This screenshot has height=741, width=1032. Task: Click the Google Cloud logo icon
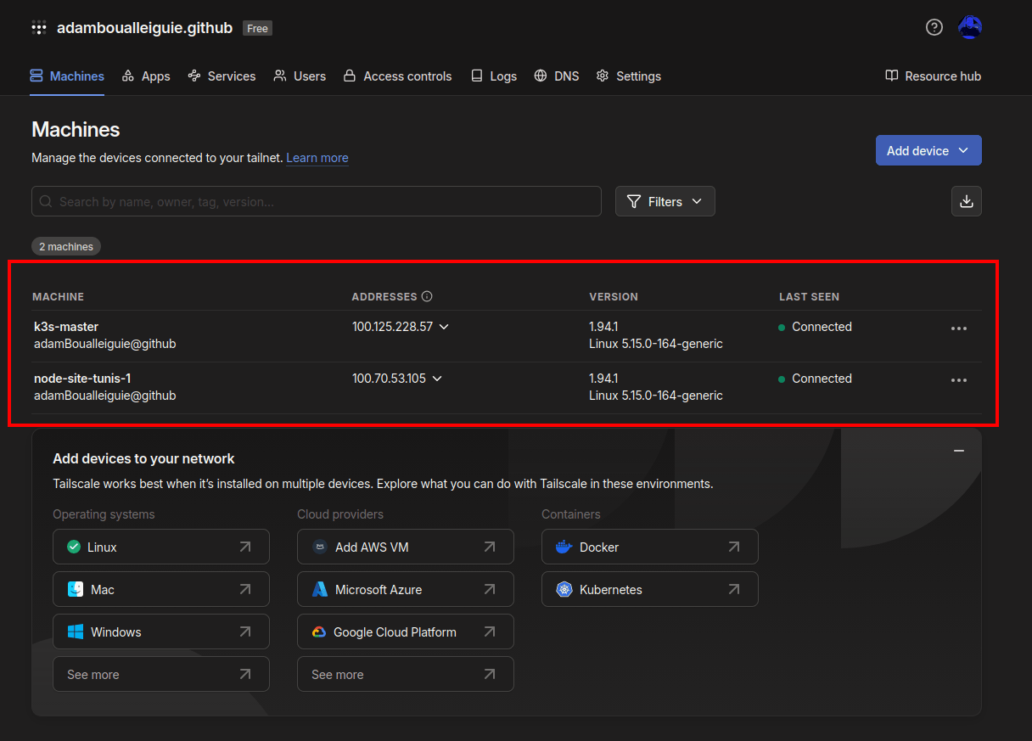pos(319,632)
